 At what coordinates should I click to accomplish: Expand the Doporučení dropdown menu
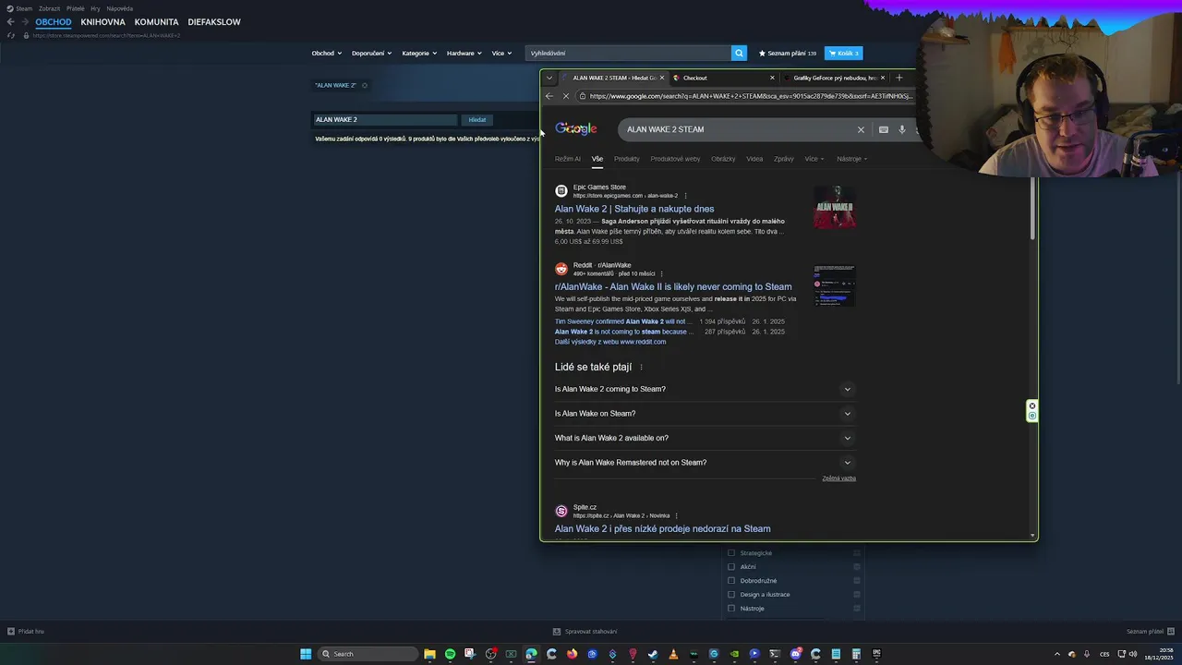tap(371, 53)
